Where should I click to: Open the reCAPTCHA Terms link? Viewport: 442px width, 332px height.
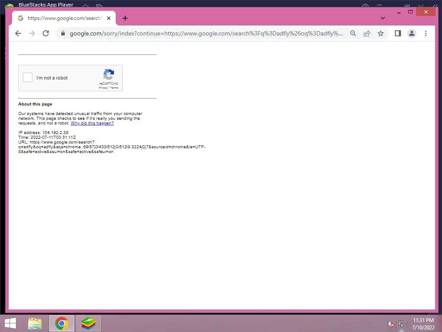pyautogui.click(x=114, y=88)
